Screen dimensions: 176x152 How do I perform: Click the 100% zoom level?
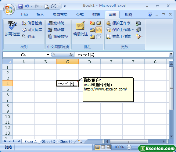click(119, 147)
